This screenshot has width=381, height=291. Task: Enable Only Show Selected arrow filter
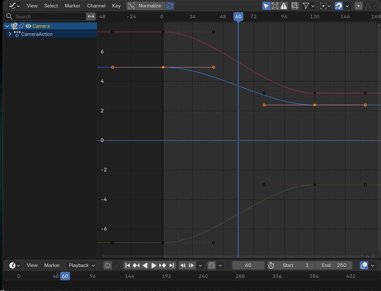(x=266, y=6)
